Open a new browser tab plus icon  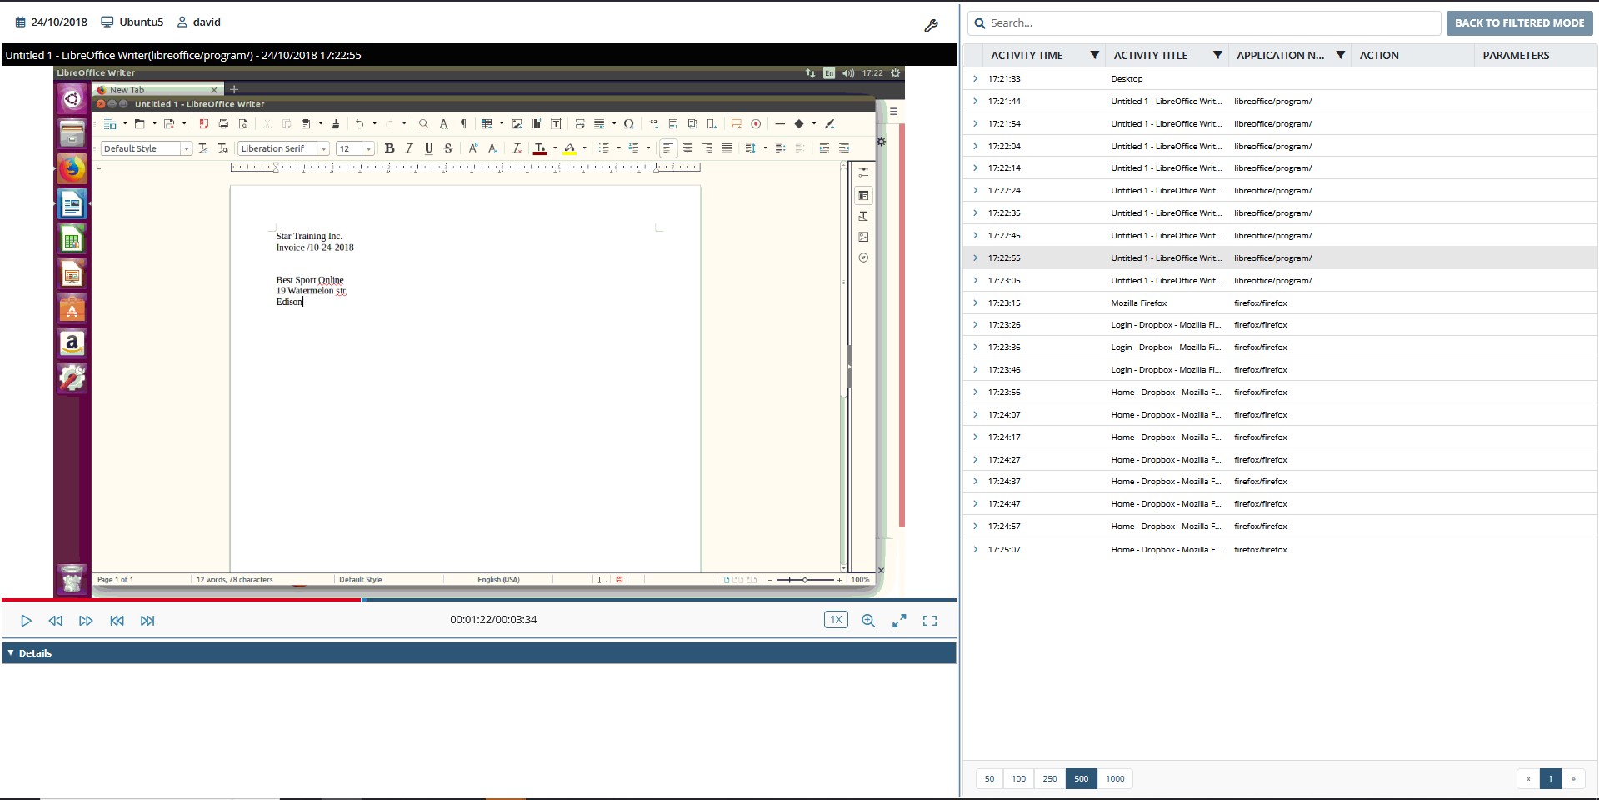[x=234, y=89]
